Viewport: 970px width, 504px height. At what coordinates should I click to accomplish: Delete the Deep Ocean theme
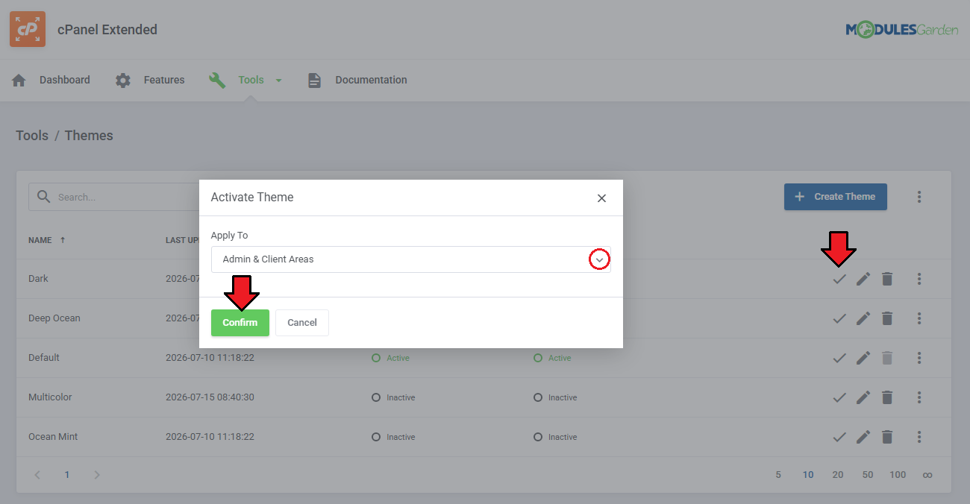887,318
